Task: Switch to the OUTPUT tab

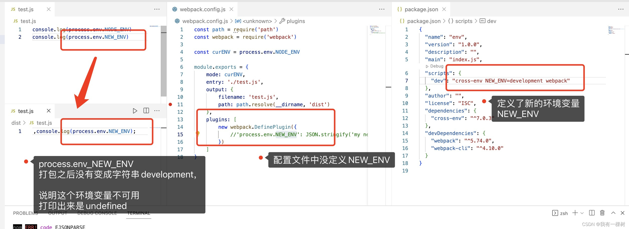Action: pos(58,213)
